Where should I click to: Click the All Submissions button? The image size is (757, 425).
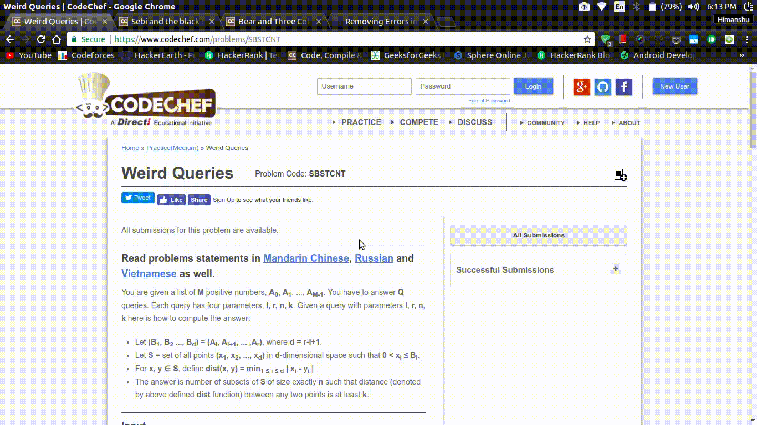click(x=539, y=235)
